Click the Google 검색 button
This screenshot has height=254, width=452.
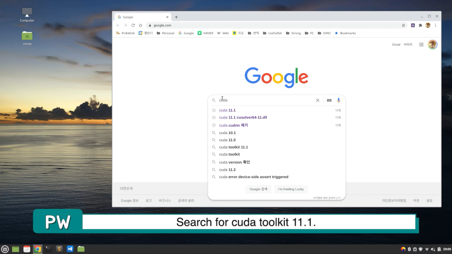(258, 189)
